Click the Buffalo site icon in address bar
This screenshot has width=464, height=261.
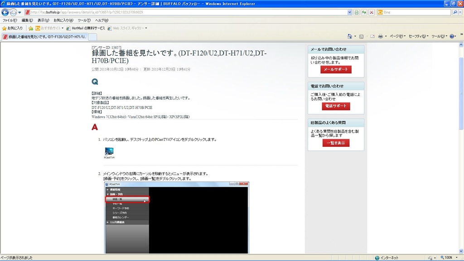point(28,12)
